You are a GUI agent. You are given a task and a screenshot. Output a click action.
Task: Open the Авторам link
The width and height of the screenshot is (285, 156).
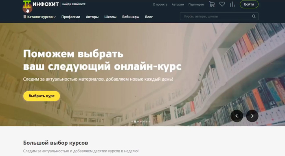[178, 4]
